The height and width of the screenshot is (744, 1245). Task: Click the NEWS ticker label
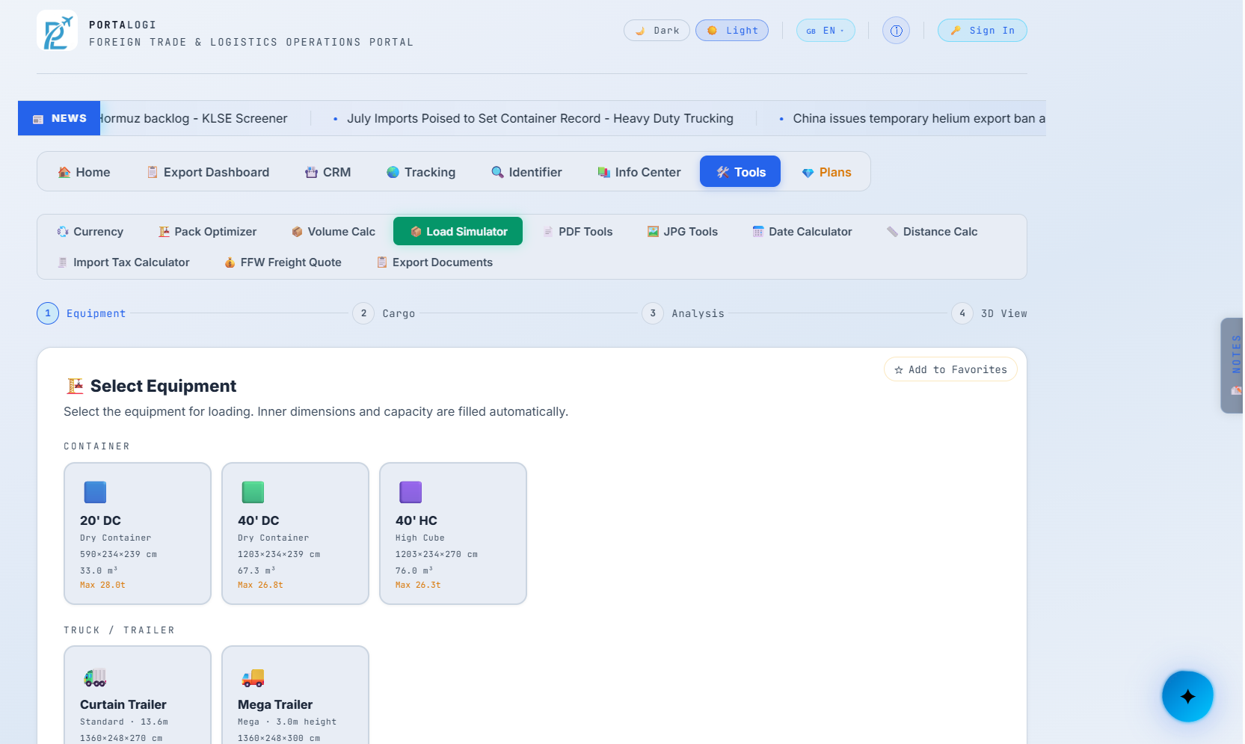click(59, 118)
